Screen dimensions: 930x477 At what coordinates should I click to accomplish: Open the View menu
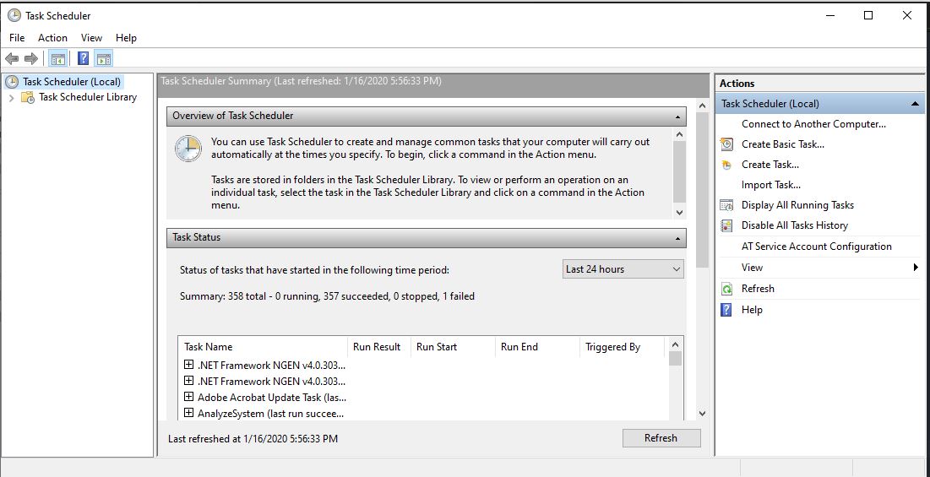point(91,37)
